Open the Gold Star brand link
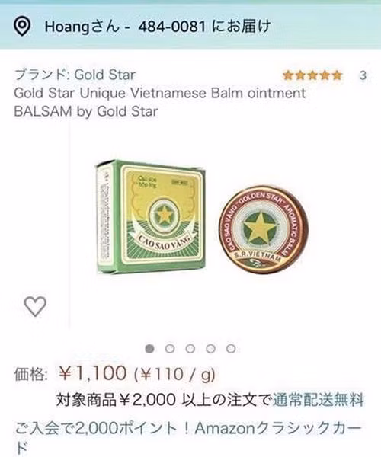 click(104, 75)
